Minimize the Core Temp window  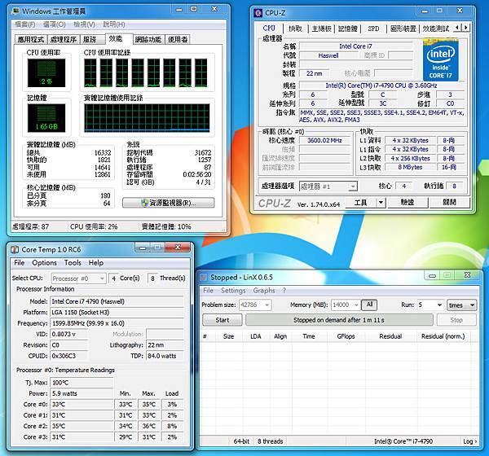point(143,248)
